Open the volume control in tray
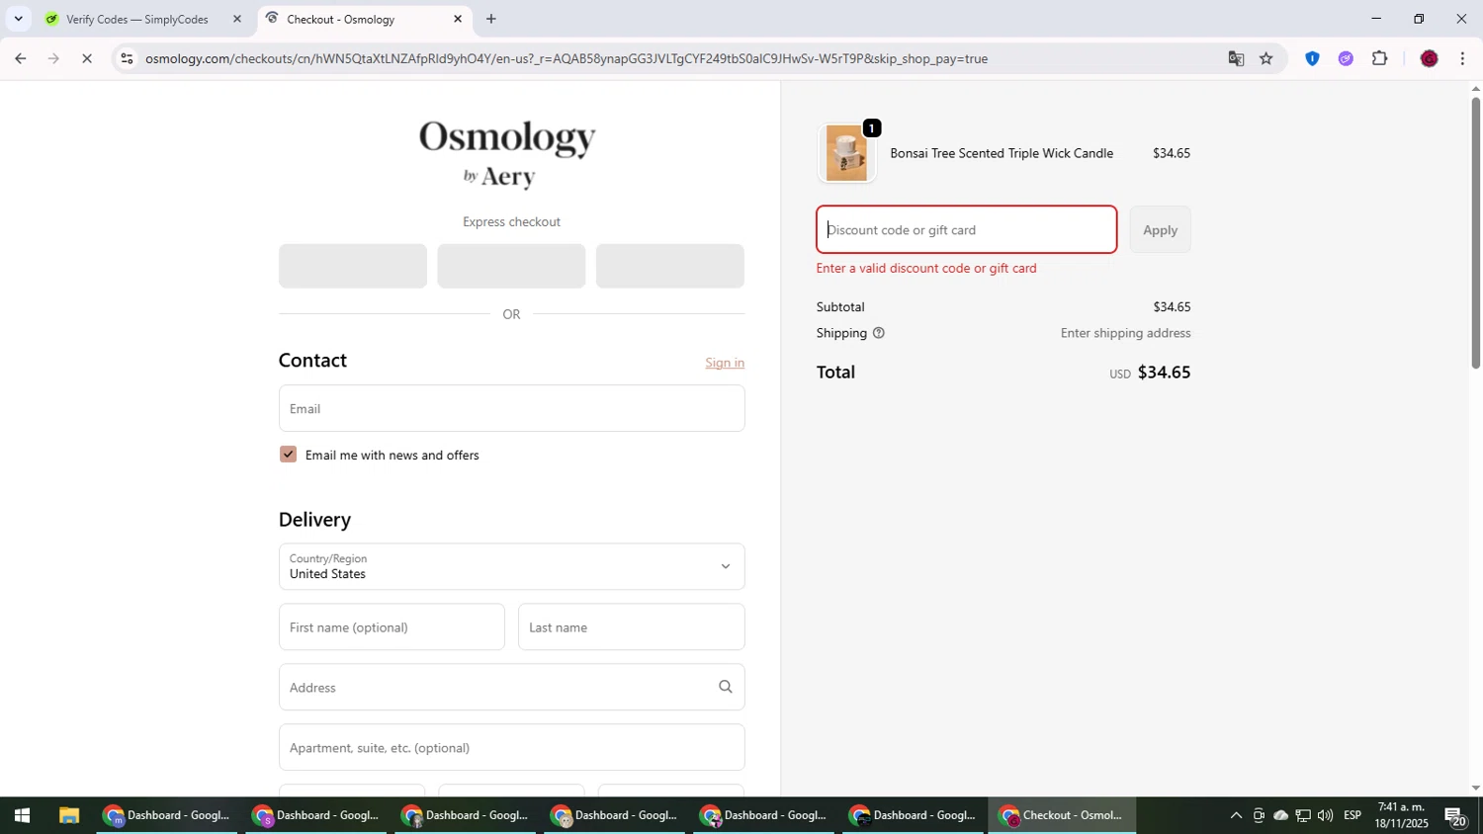The height and width of the screenshot is (834, 1483). 1325,815
